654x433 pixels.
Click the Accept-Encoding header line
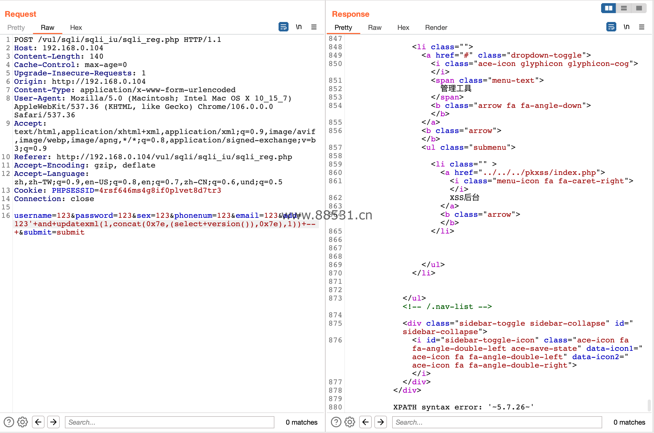pyautogui.click(x=85, y=165)
